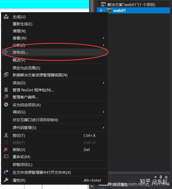
Task: Select 移除(V) menu item
Action: click(x=54, y=150)
